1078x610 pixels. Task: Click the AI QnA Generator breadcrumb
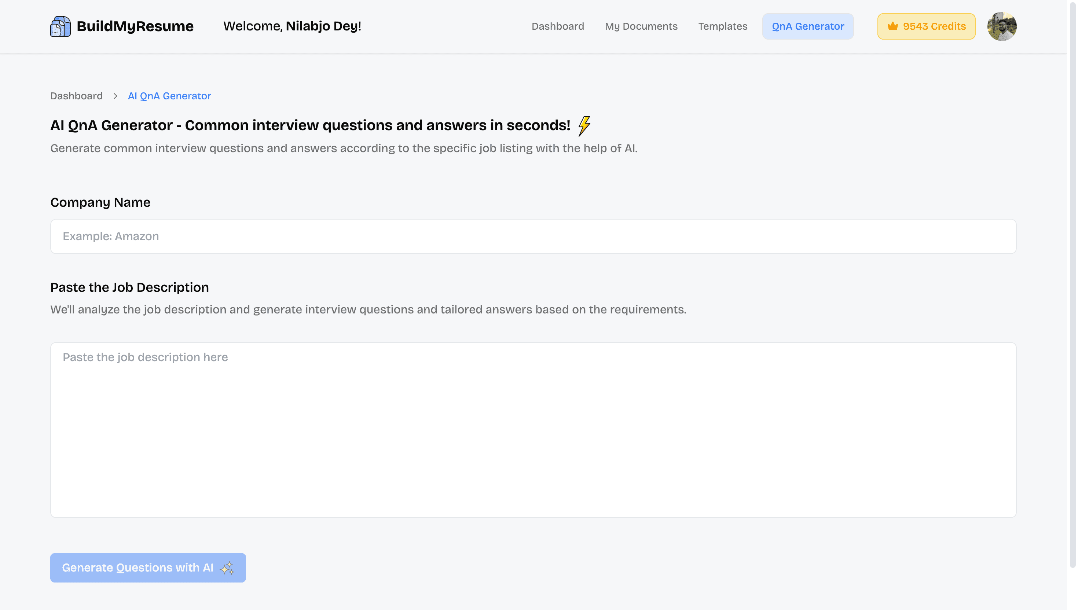(x=169, y=96)
